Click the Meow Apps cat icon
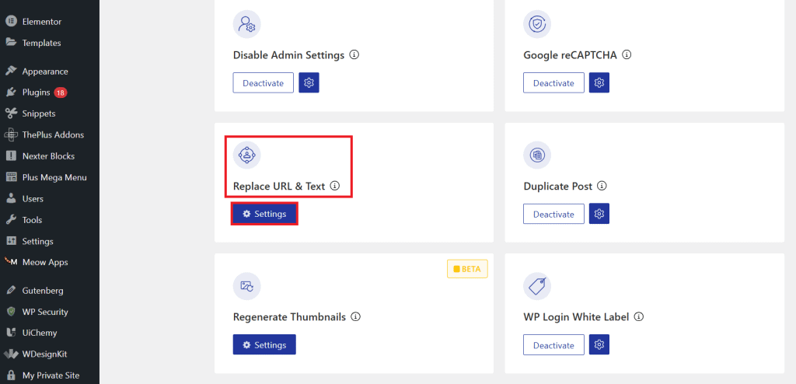 pos(11,262)
